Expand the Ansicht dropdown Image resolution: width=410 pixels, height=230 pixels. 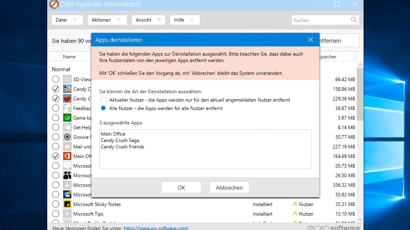click(x=149, y=20)
